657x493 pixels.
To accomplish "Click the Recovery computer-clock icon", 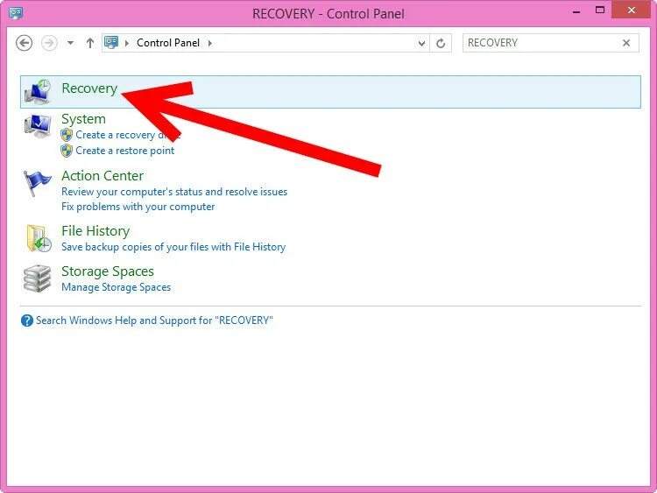I will tap(38, 92).
